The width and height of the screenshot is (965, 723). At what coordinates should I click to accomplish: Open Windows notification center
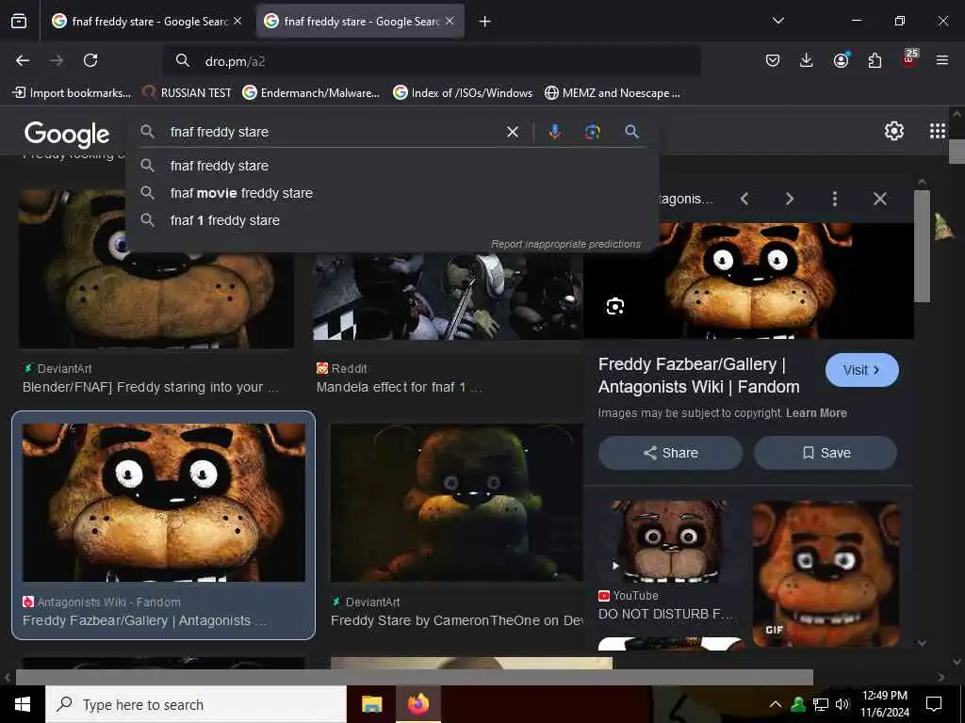934,704
